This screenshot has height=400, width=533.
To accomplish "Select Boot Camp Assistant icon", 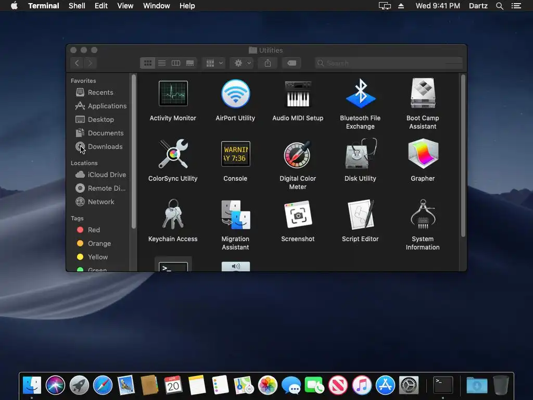I will click(x=423, y=93).
